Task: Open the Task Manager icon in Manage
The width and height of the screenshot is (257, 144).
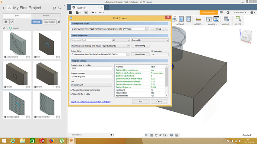Action: pos(216,19)
